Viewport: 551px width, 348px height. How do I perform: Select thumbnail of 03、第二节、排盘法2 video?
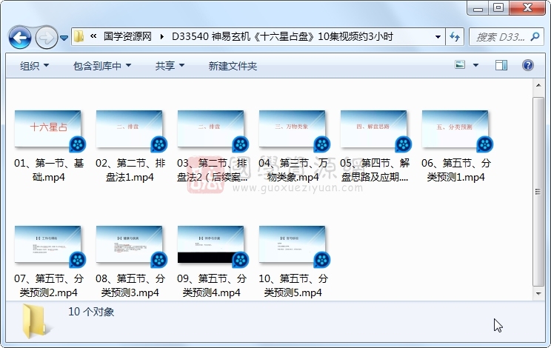(211, 129)
